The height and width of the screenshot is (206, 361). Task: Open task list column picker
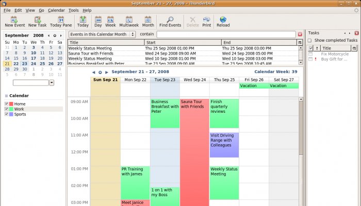click(x=354, y=48)
